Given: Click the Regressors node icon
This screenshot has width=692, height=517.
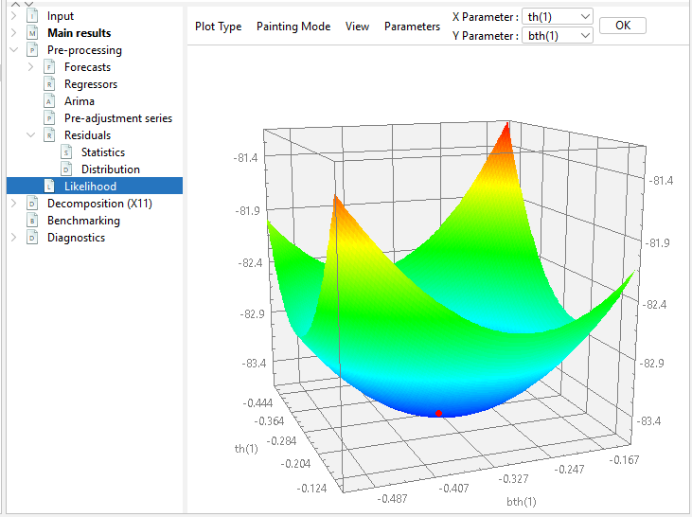Looking at the screenshot, I should [49, 84].
